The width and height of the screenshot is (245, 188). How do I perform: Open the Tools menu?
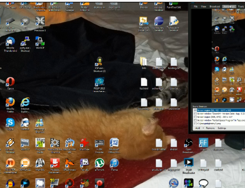pos(241,7)
